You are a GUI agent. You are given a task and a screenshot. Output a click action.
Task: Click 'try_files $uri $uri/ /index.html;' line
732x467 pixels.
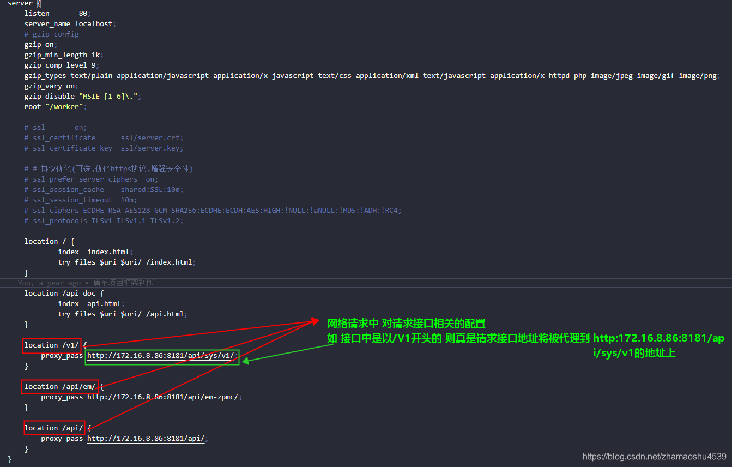127,262
